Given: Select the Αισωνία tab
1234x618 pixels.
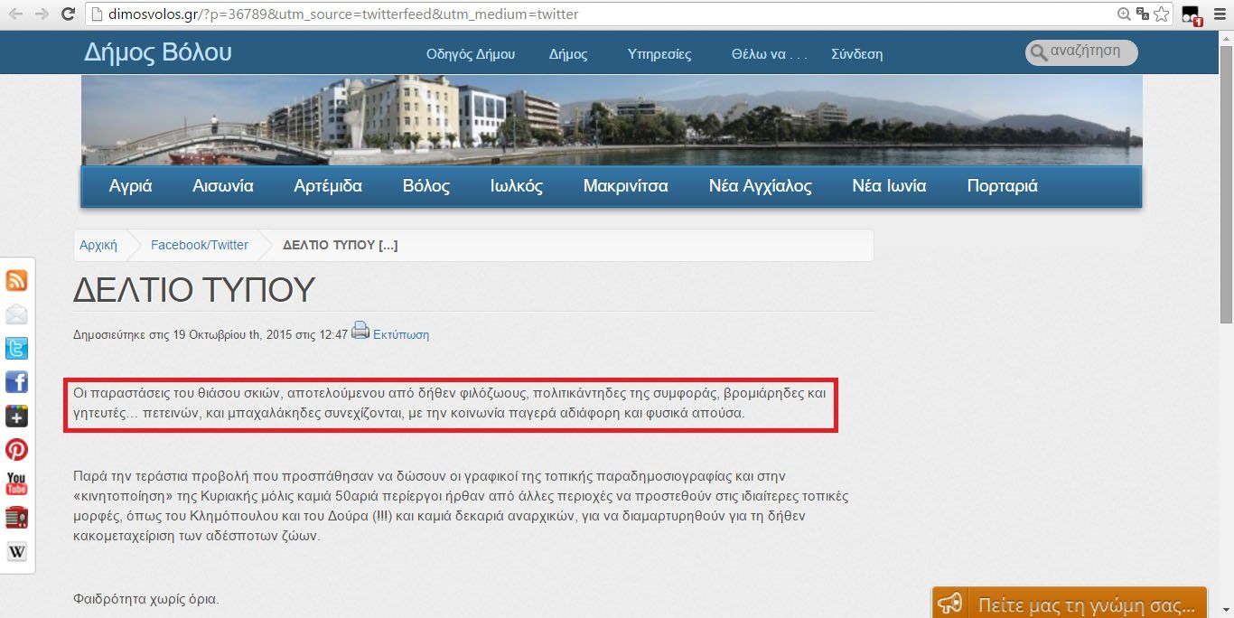Looking at the screenshot, I should [223, 186].
